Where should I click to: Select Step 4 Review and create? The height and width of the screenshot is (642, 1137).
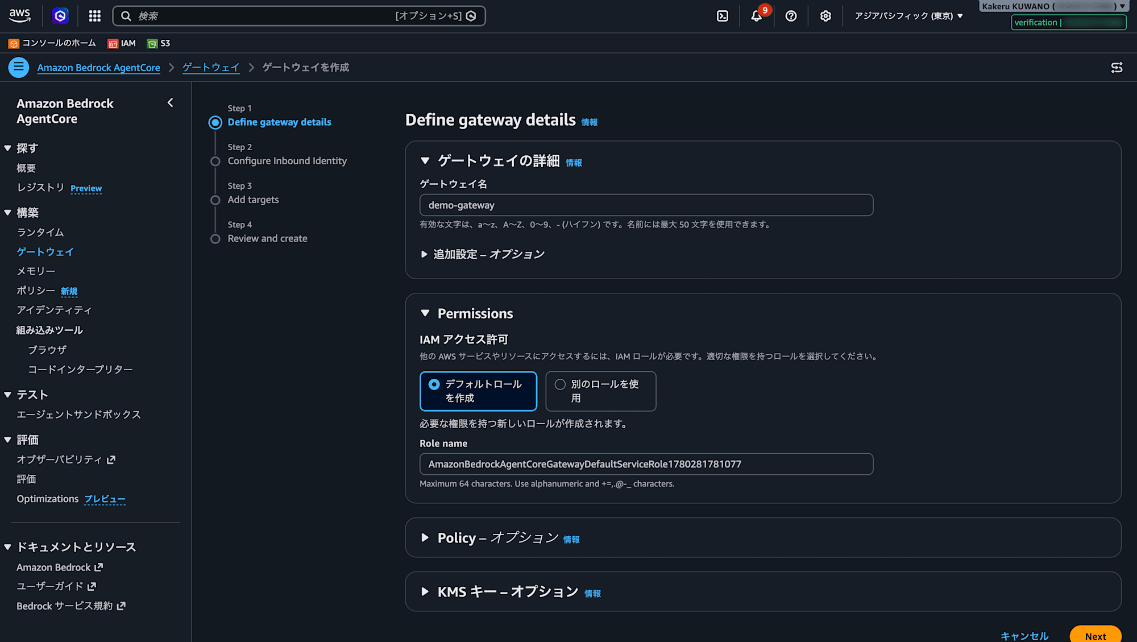pyautogui.click(x=267, y=238)
